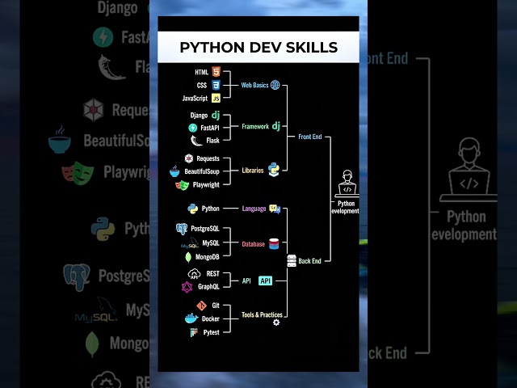
Task: Click the purple 'Language' category label
Action: click(x=254, y=209)
